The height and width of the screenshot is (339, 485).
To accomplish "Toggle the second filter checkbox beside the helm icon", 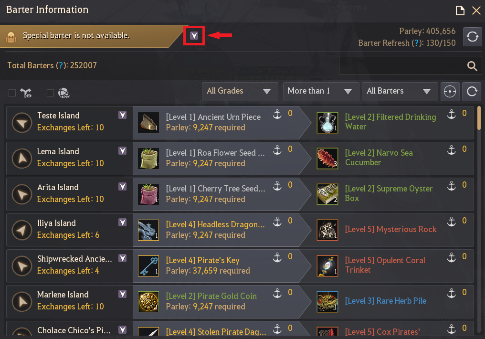I will pos(50,93).
